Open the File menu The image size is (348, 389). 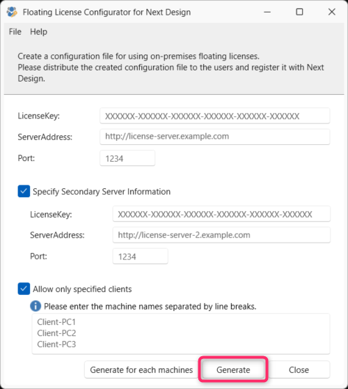click(x=15, y=32)
